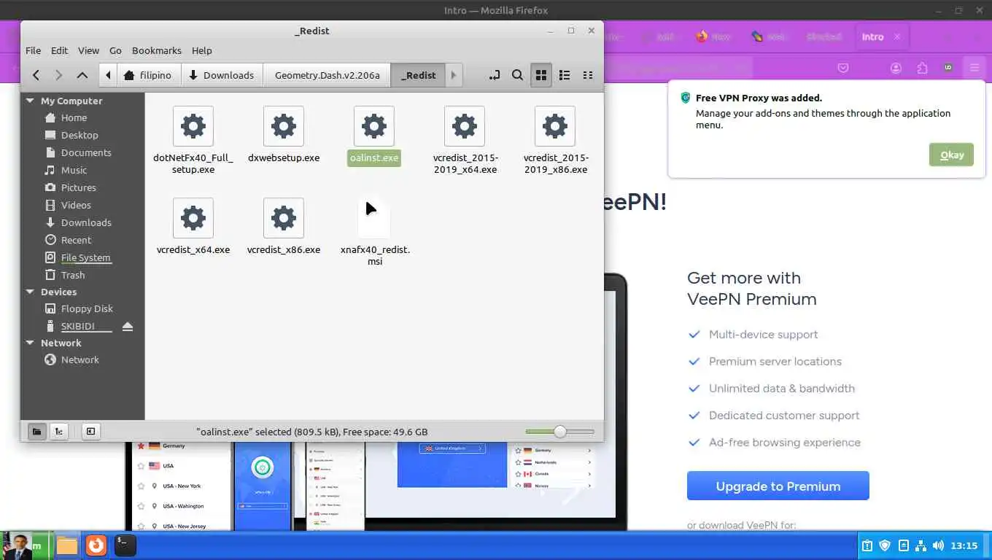
Task: Open Downloads in the sidebar
Action: [x=86, y=222]
